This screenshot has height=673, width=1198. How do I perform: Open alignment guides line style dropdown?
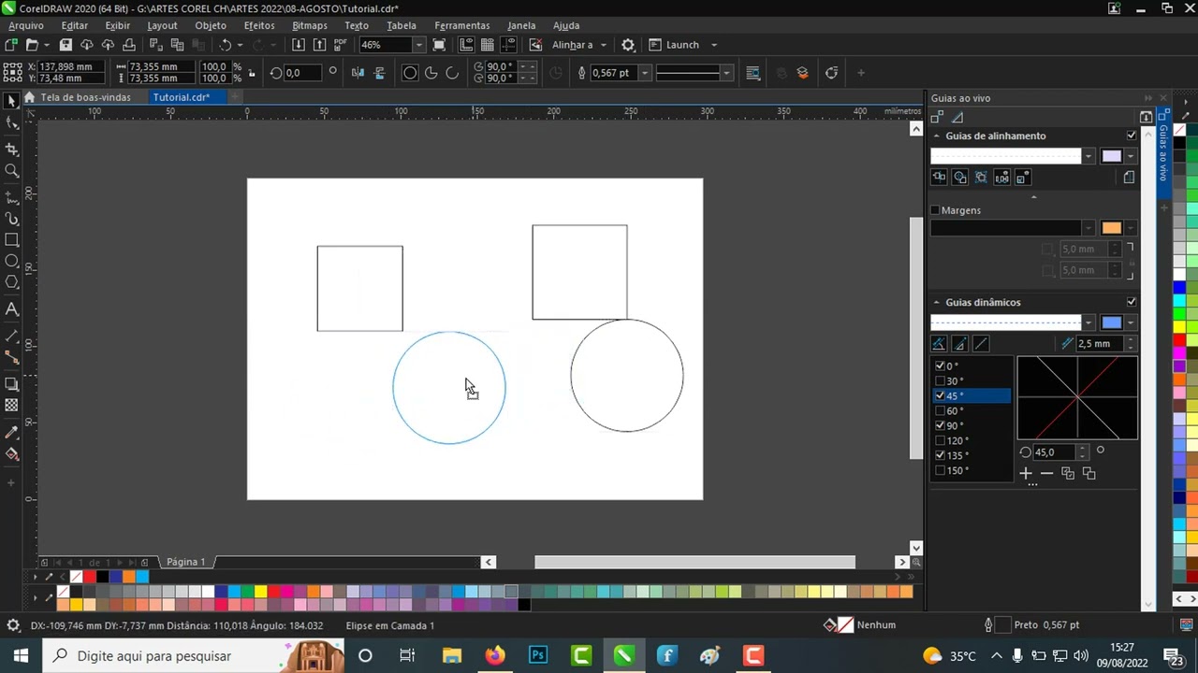point(1088,156)
